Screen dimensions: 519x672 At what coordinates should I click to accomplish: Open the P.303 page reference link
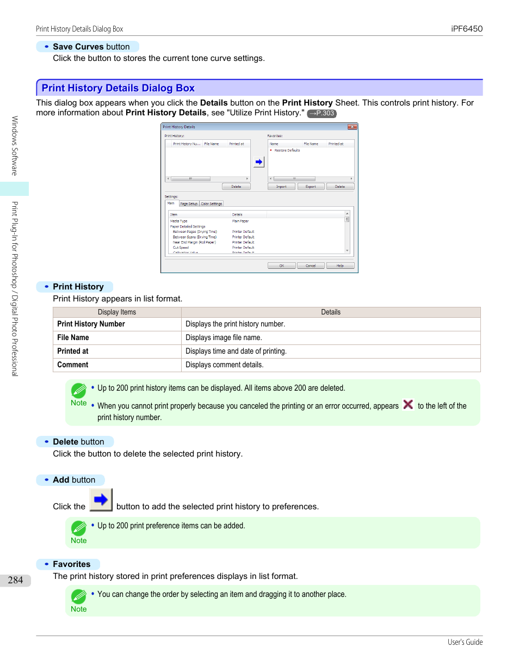pyautogui.click(x=322, y=113)
